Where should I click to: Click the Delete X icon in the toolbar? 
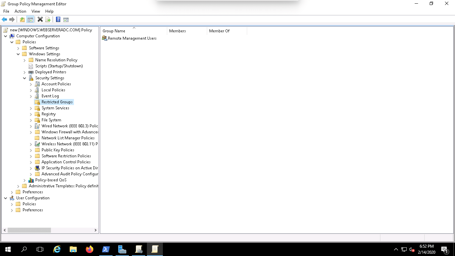pyautogui.click(x=40, y=20)
